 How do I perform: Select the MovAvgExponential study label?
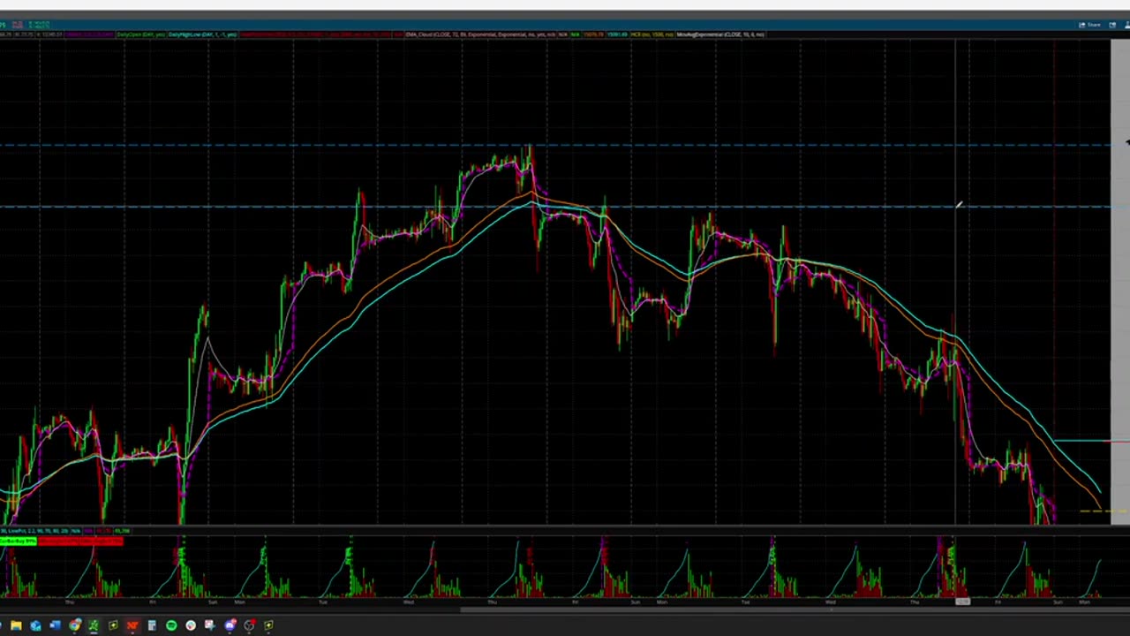(x=720, y=34)
